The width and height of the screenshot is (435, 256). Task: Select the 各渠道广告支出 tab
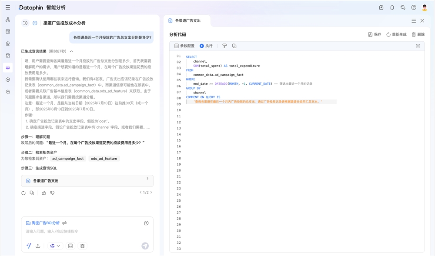coord(187,21)
